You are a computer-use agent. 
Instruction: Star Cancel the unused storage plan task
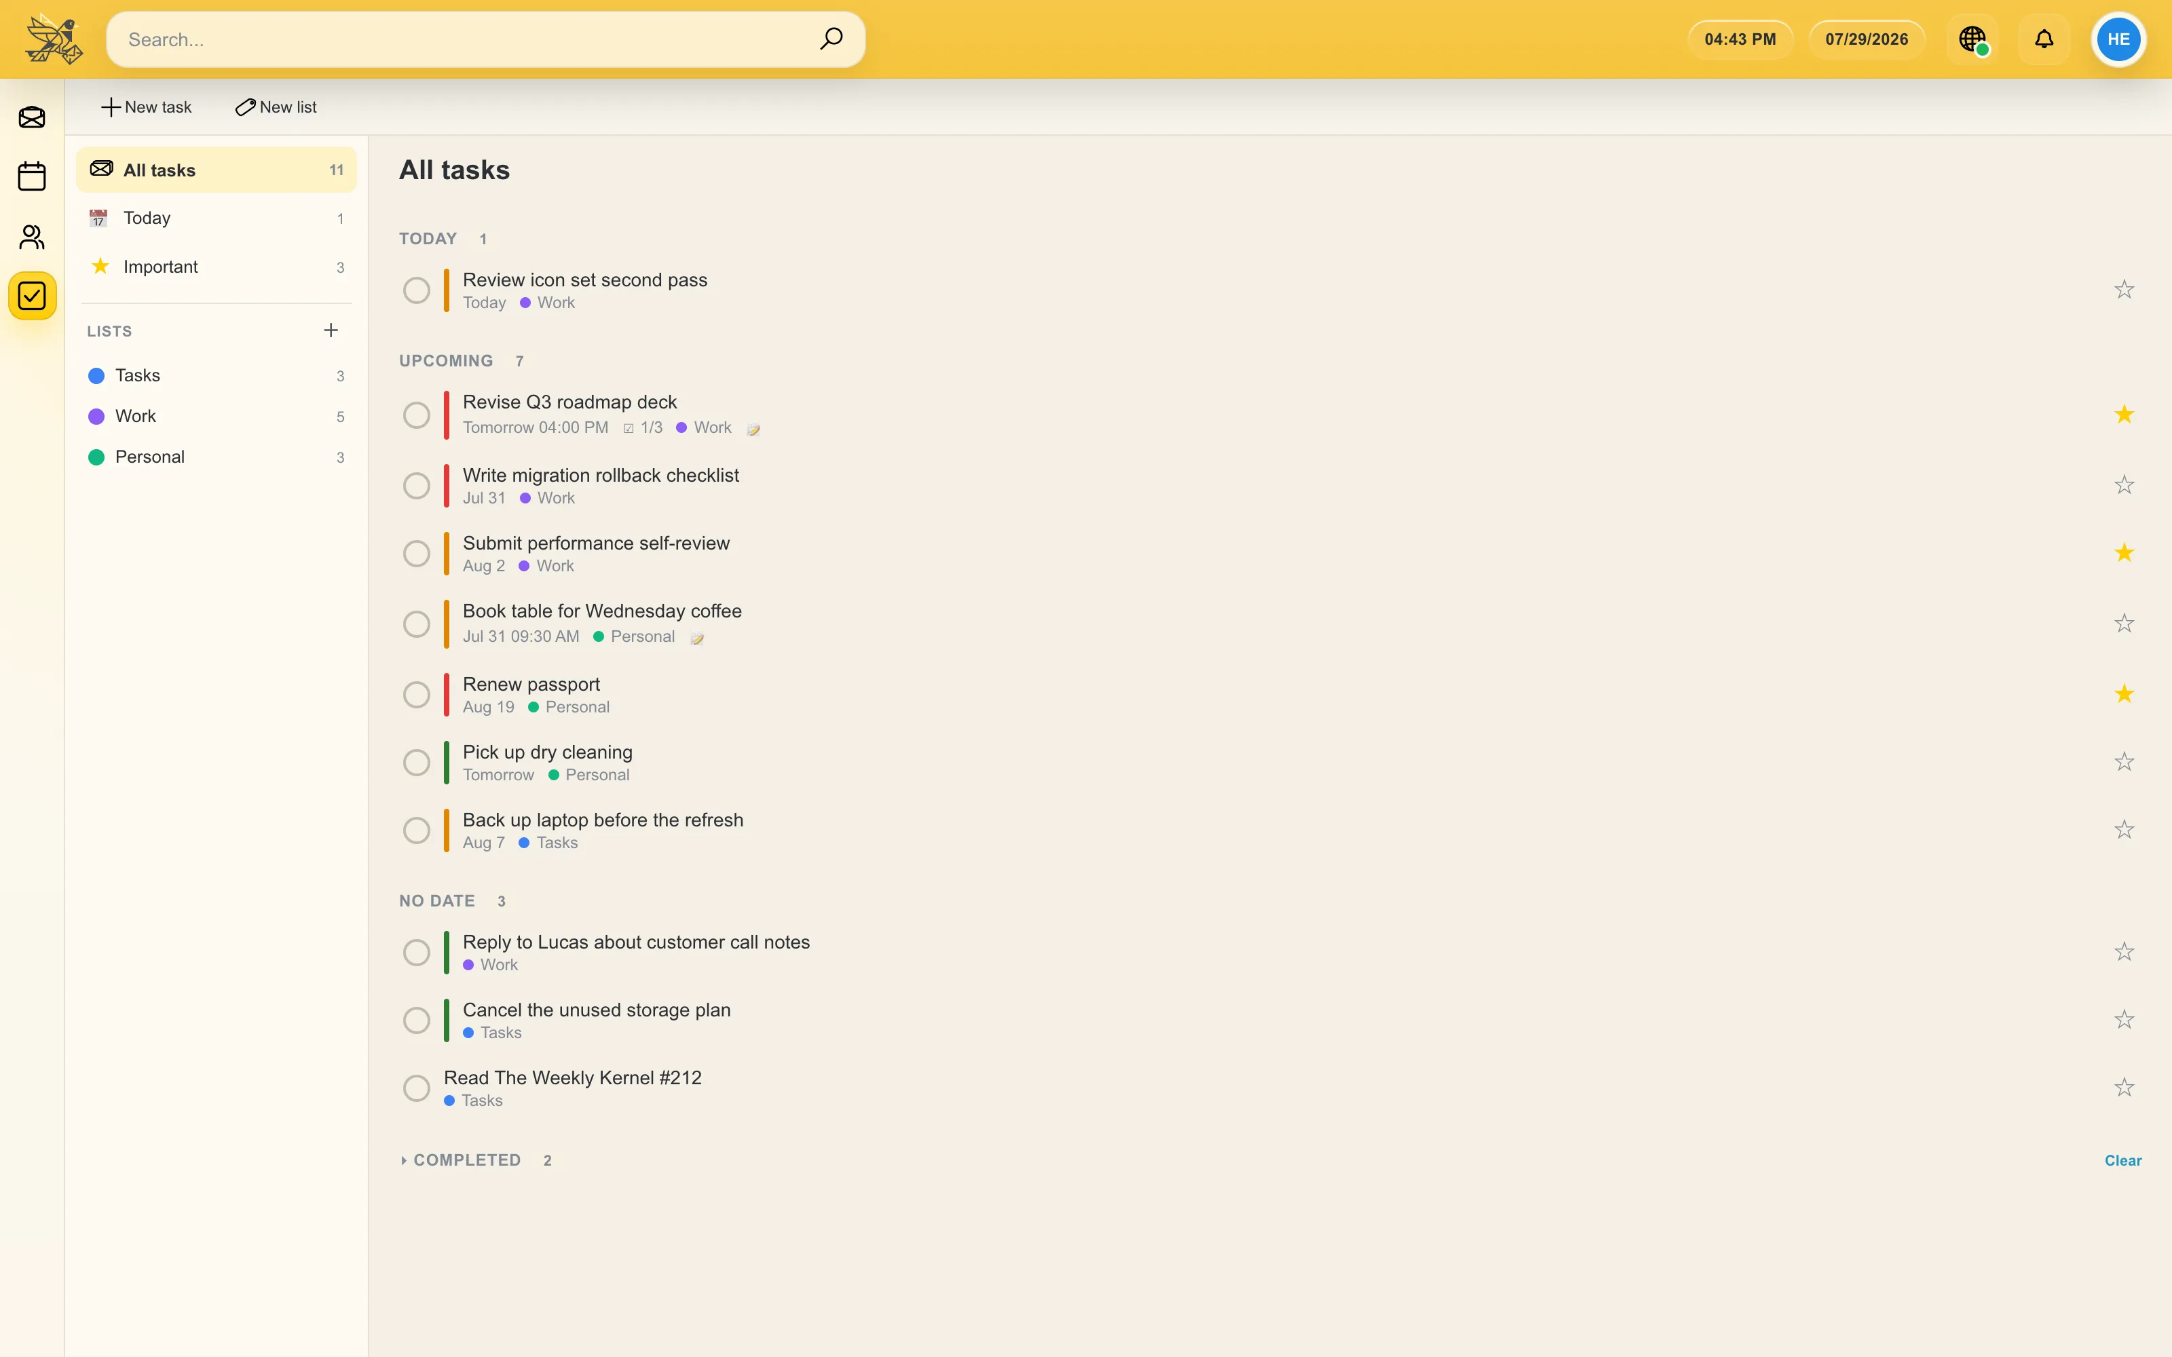2124,1020
